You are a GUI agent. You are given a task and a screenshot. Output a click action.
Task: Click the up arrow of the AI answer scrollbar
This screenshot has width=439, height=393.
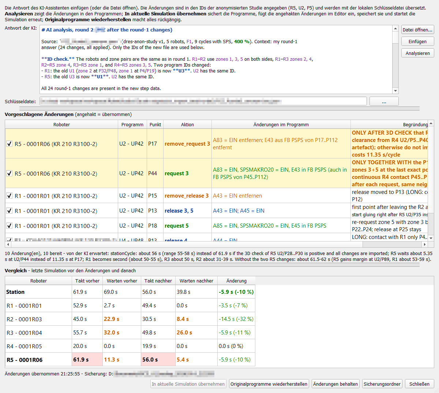coord(395,29)
